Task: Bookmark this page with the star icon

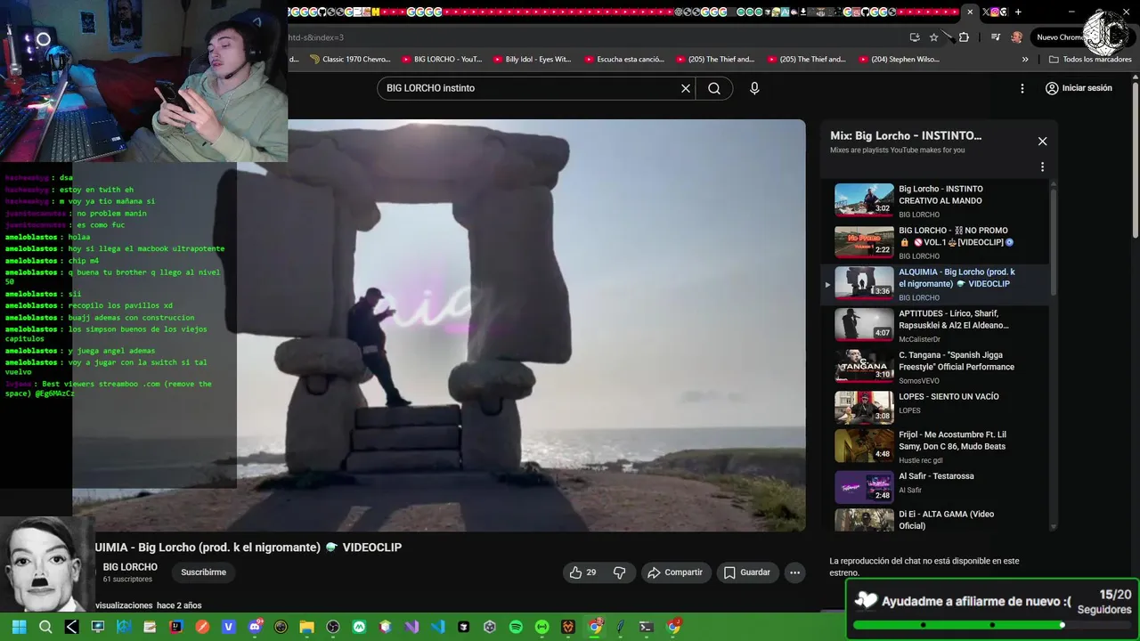Action: click(x=933, y=37)
